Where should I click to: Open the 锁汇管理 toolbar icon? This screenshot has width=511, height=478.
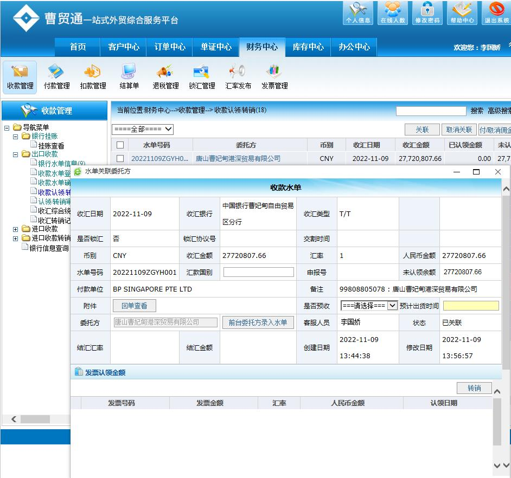tap(202, 77)
